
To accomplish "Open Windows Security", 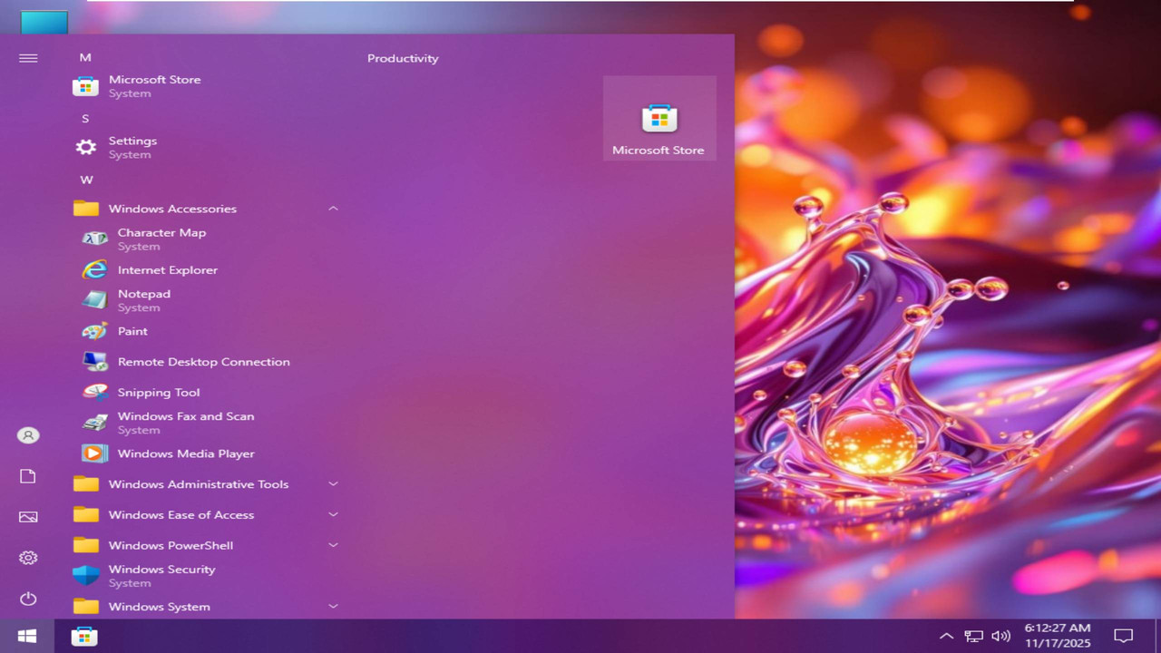I will click(207, 576).
